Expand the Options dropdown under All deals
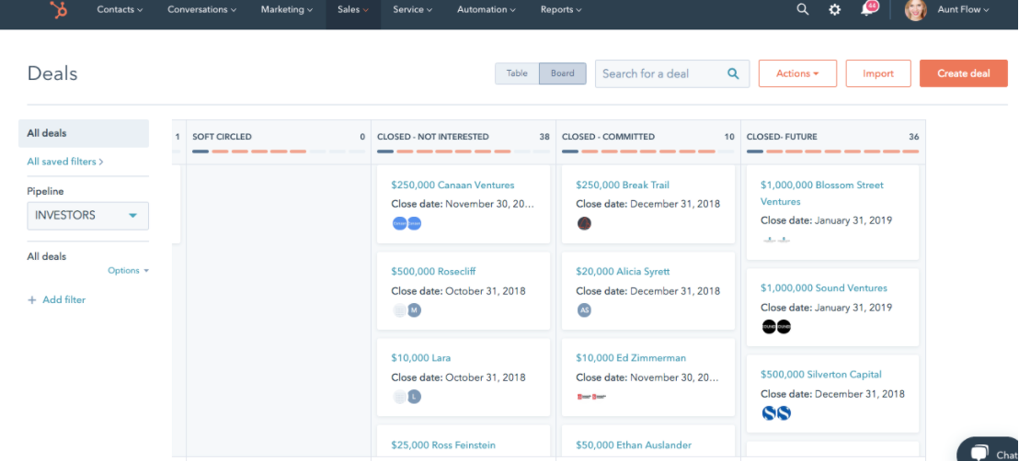This screenshot has width=1019, height=461. [x=129, y=271]
